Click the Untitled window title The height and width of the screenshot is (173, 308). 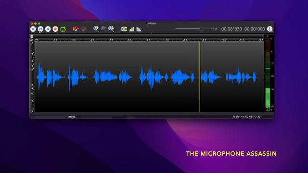click(x=152, y=24)
